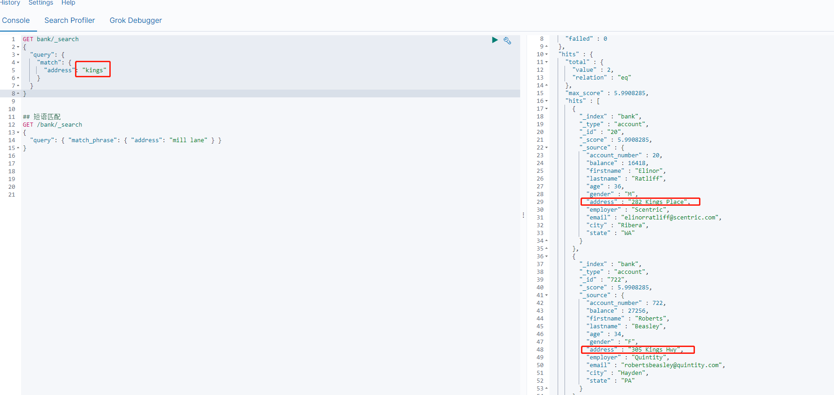Click the "account_number" : 722 line
The image size is (834, 395).
coord(626,303)
